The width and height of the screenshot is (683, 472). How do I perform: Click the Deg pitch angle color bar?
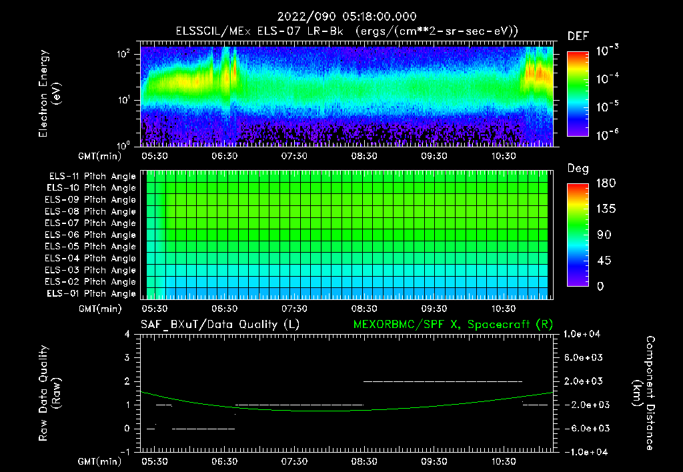click(x=578, y=235)
